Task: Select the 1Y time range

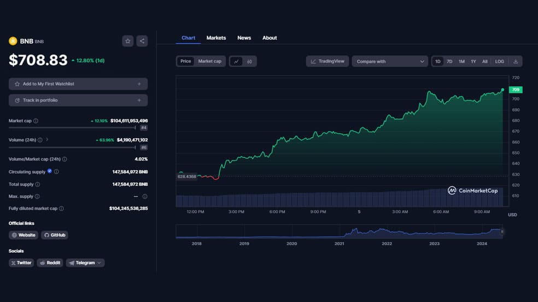Action: pos(473,61)
